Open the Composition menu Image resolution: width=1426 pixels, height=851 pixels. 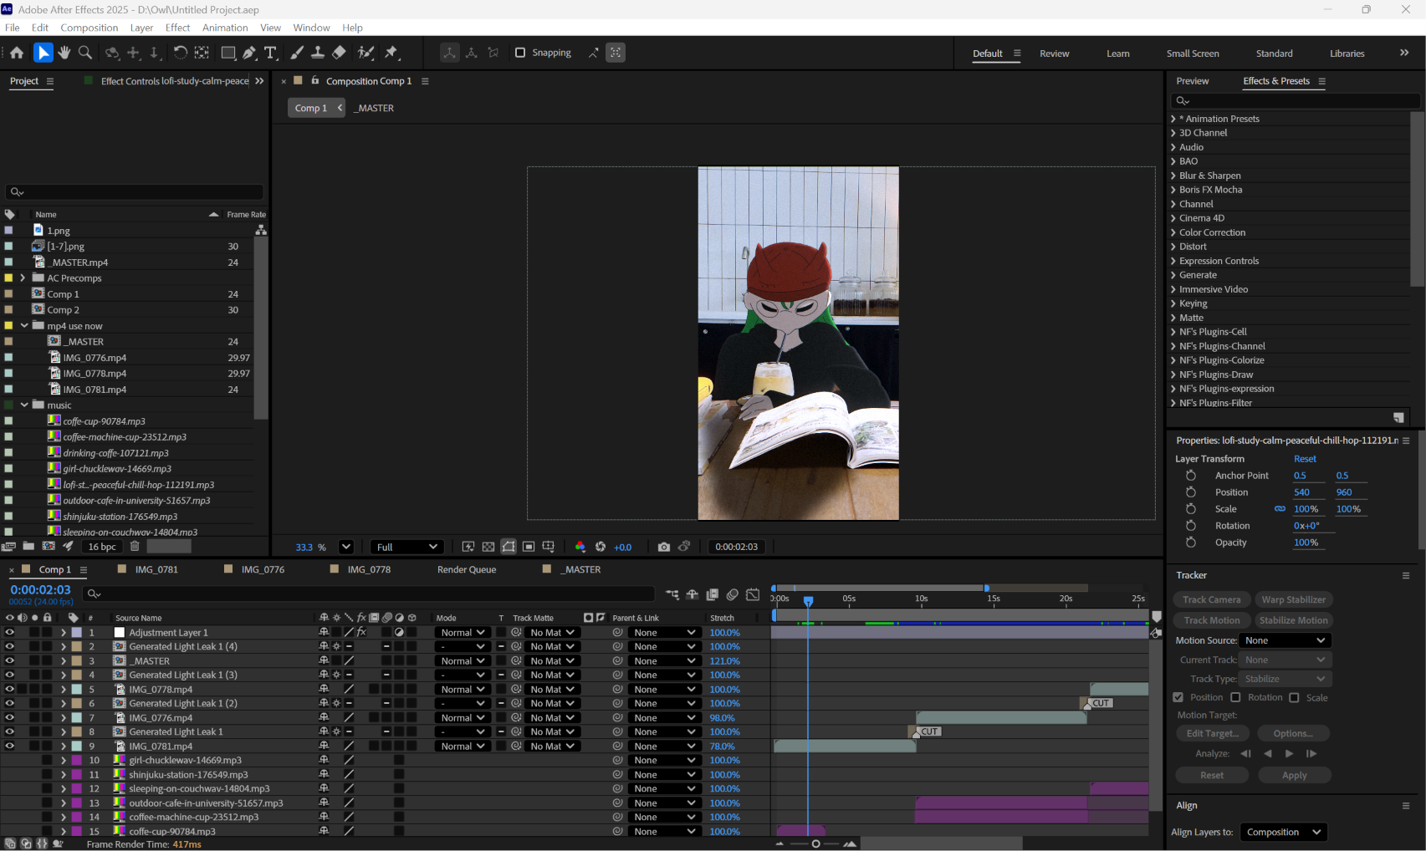[89, 28]
